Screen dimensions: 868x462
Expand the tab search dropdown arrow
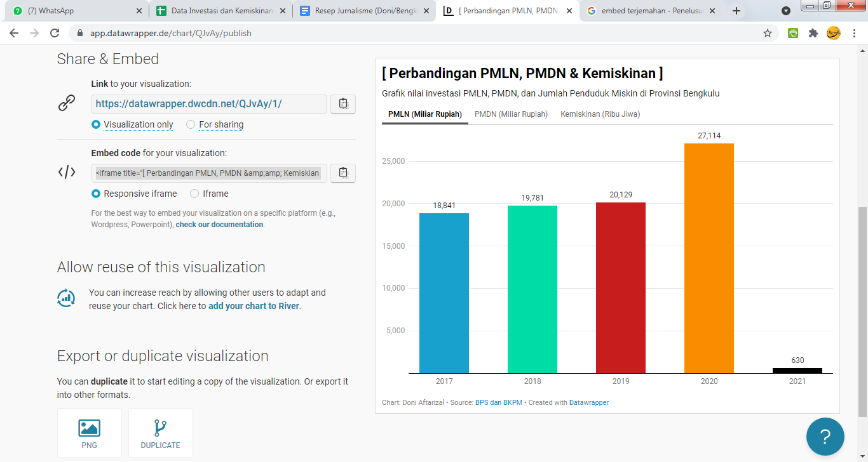click(x=786, y=11)
